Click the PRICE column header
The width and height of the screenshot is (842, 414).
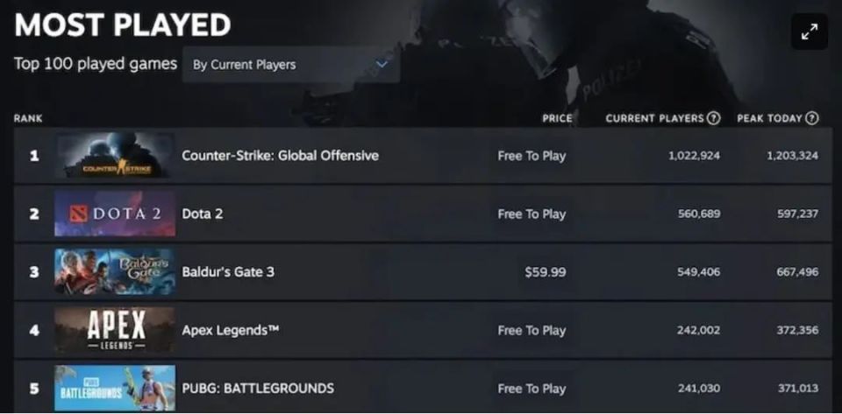coord(557,118)
